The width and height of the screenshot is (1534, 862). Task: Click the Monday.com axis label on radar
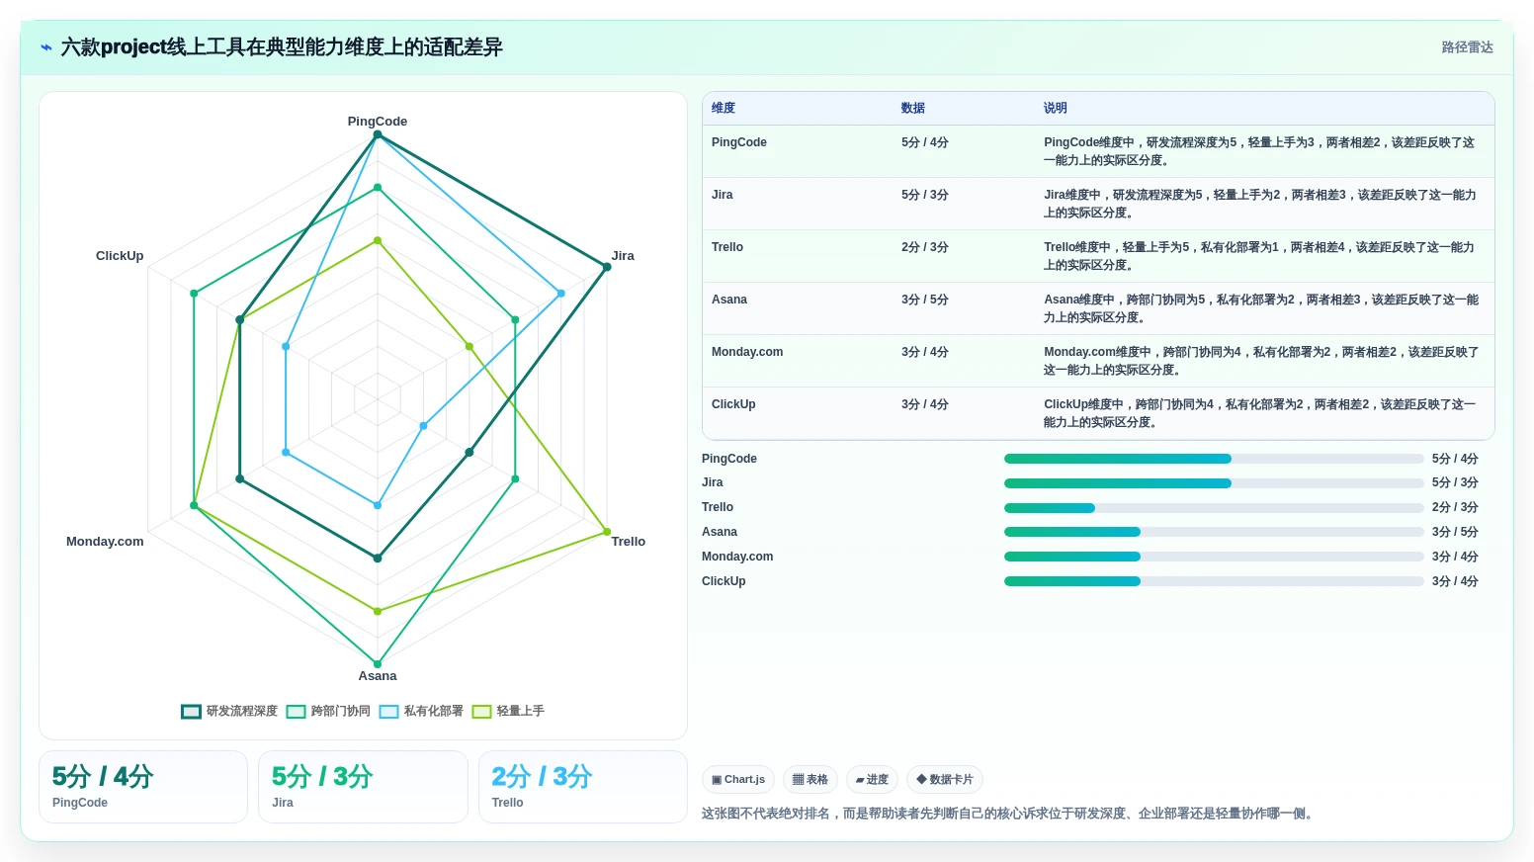pos(105,542)
